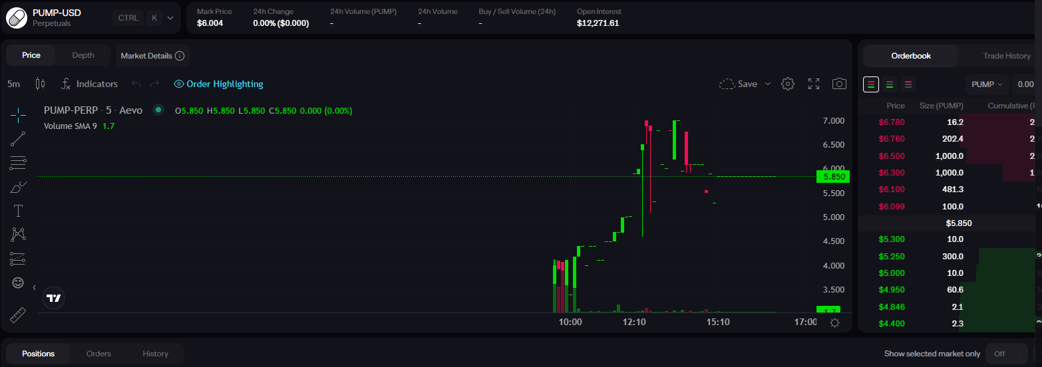Image resolution: width=1042 pixels, height=367 pixels.
Task: Show both bids and asks in orderbook
Action: (x=870, y=84)
